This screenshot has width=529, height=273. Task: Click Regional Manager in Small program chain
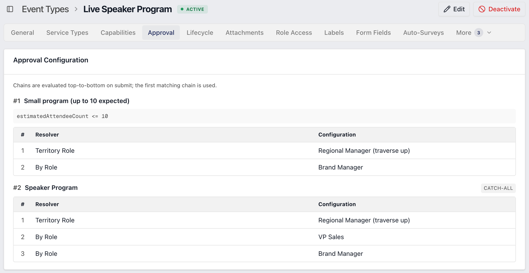(364, 151)
